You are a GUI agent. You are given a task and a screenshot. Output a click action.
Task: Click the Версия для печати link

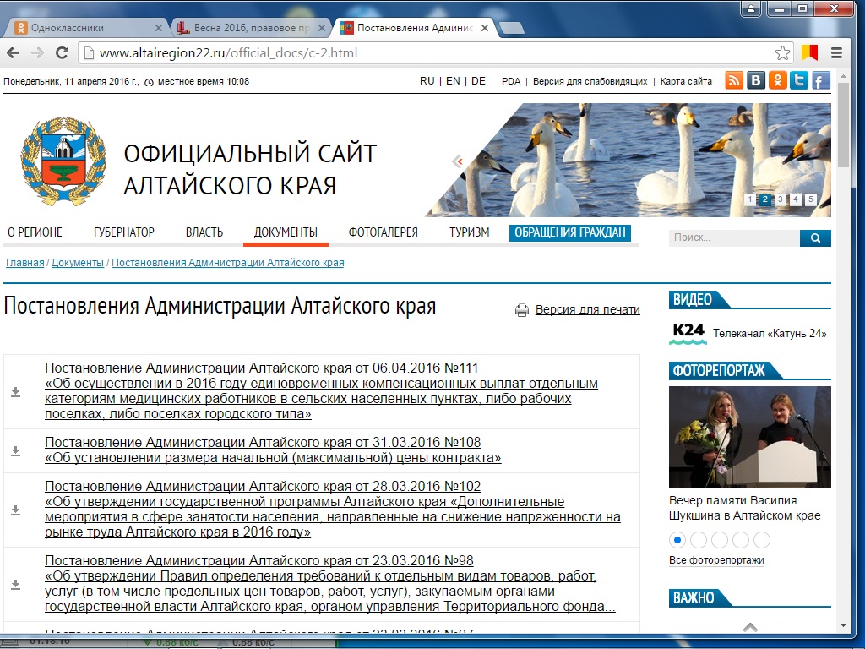(x=587, y=310)
